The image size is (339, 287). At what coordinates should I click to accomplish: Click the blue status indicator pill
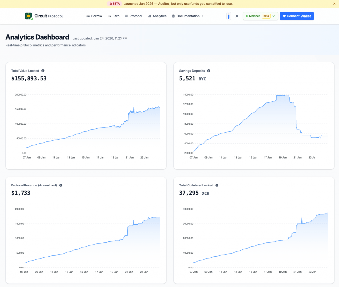228,16
